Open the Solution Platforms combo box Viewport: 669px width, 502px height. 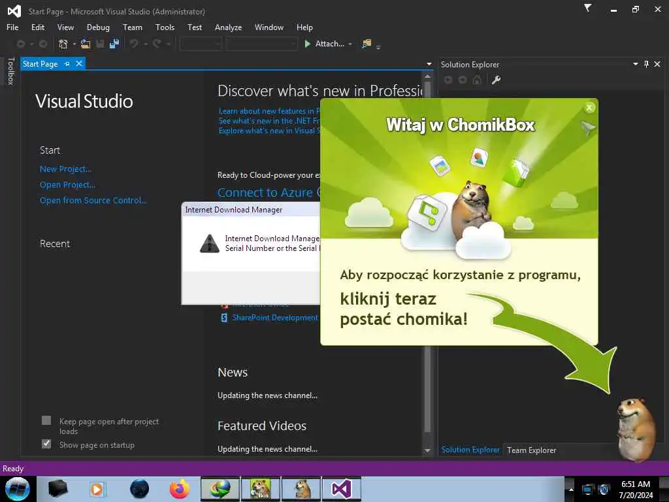point(261,44)
